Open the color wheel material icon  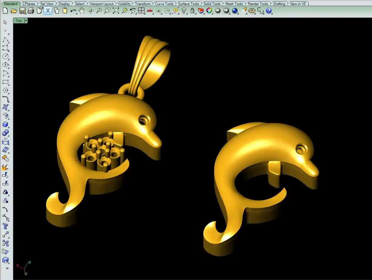[209, 11]
